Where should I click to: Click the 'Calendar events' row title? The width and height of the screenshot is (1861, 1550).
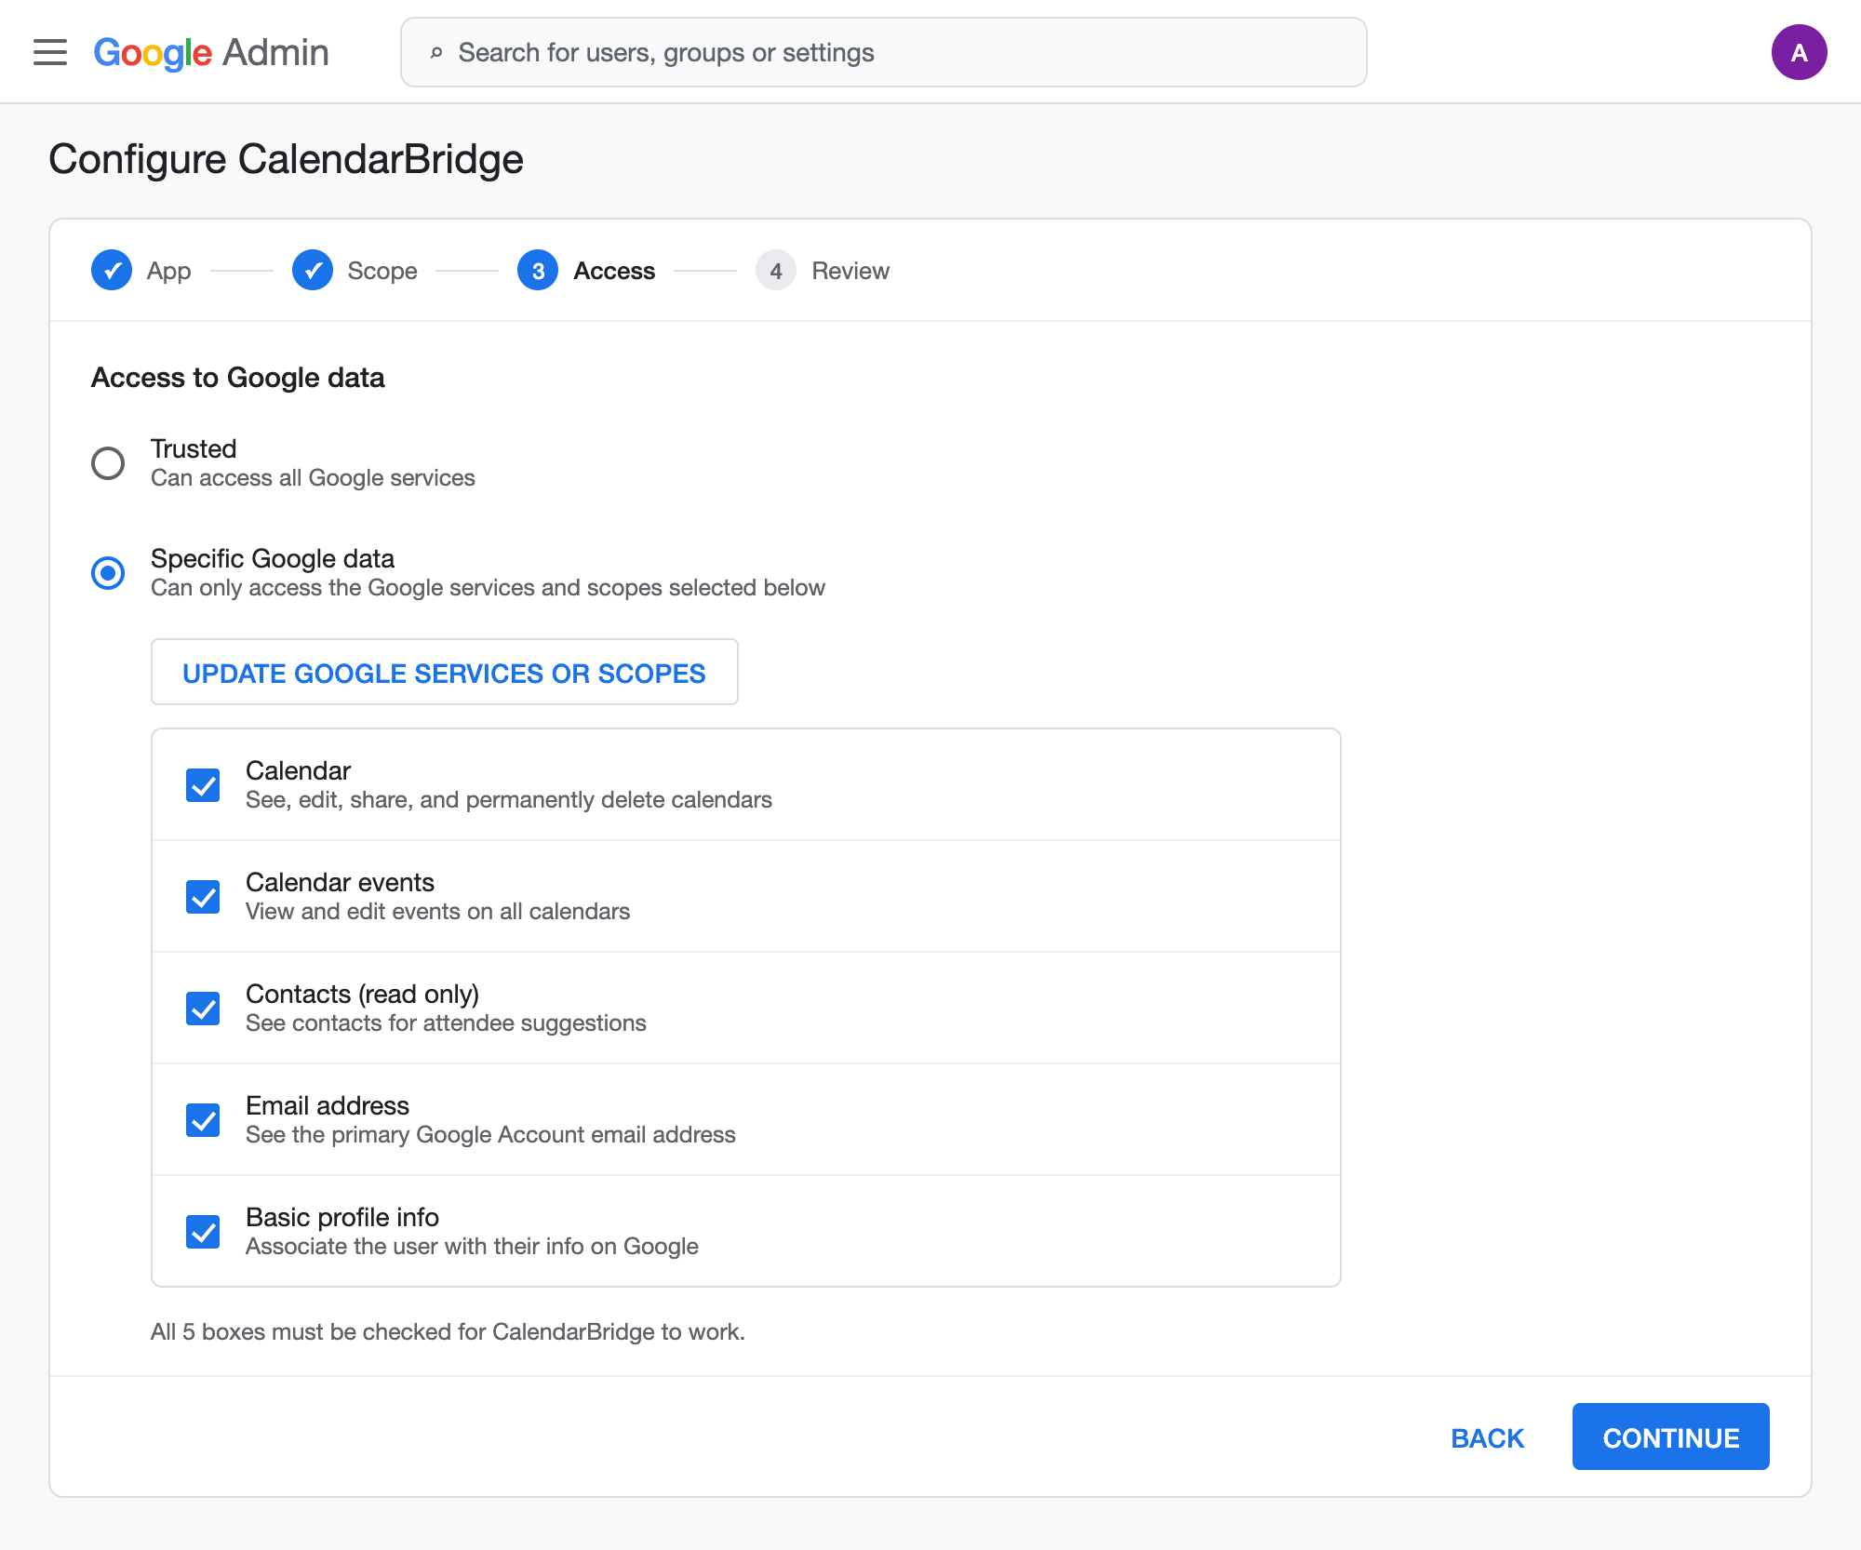340,882
